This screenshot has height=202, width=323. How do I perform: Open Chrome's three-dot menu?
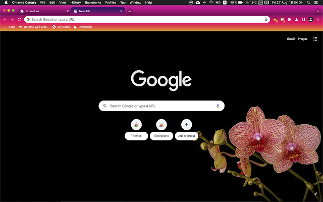(318, 19)
